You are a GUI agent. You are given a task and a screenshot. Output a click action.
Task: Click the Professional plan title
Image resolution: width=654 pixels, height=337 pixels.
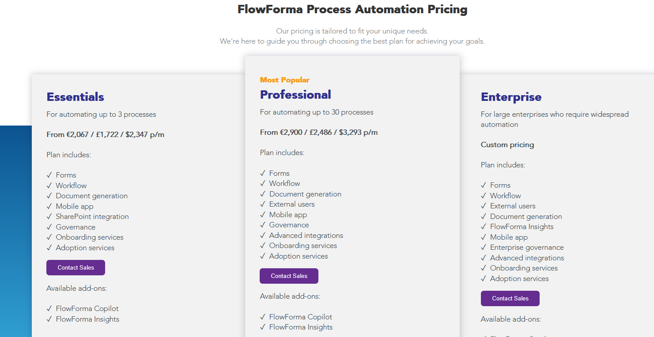pyautogui.click(x=295, y=94)
